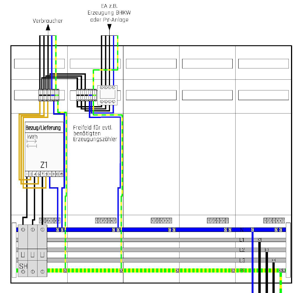The width and height of the screenshot is (294, 293).
Task: Click meter Z1 terminal number 15
Action: click(61, 174)
